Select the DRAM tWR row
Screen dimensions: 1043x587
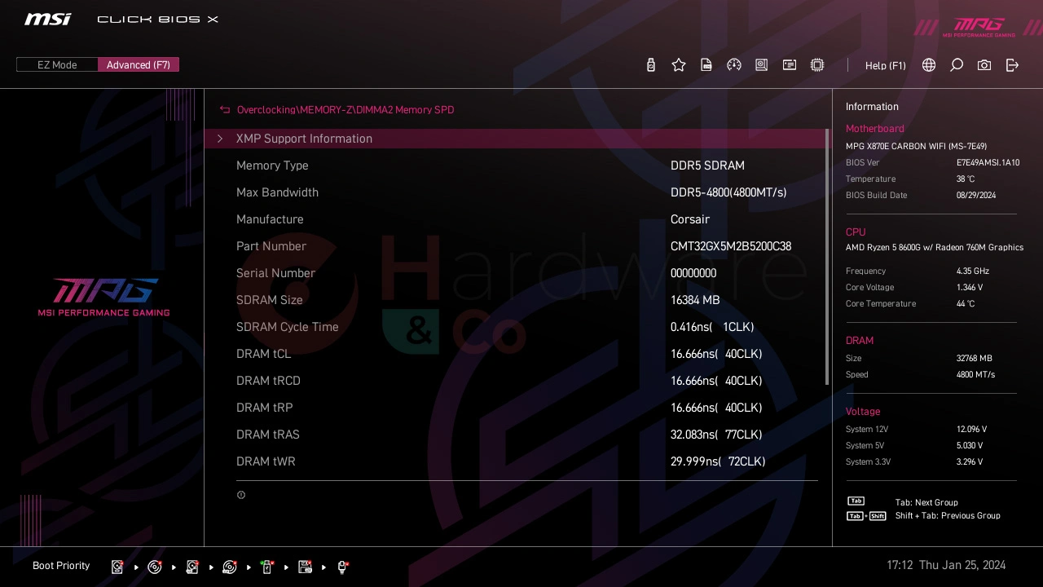[x=515, y=461]
